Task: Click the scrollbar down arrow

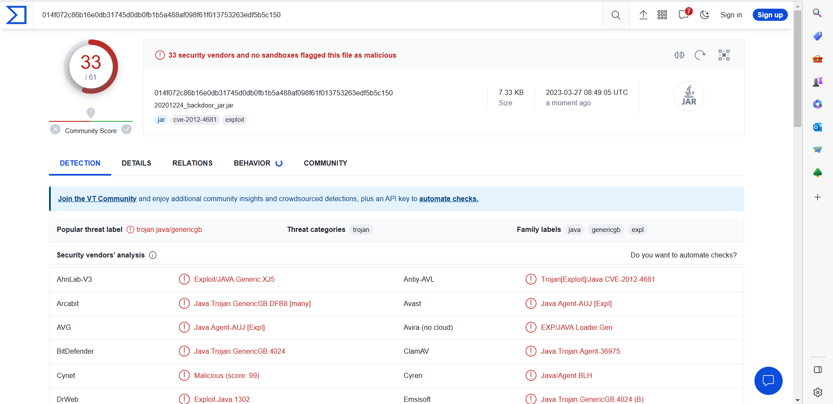Action: click(x=797, y=400)
